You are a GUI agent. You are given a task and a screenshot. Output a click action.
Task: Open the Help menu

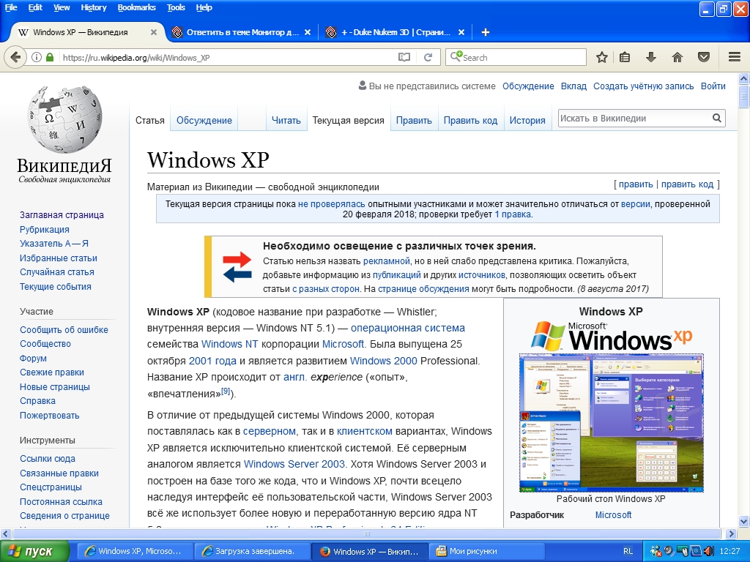(x=204, y=7)
